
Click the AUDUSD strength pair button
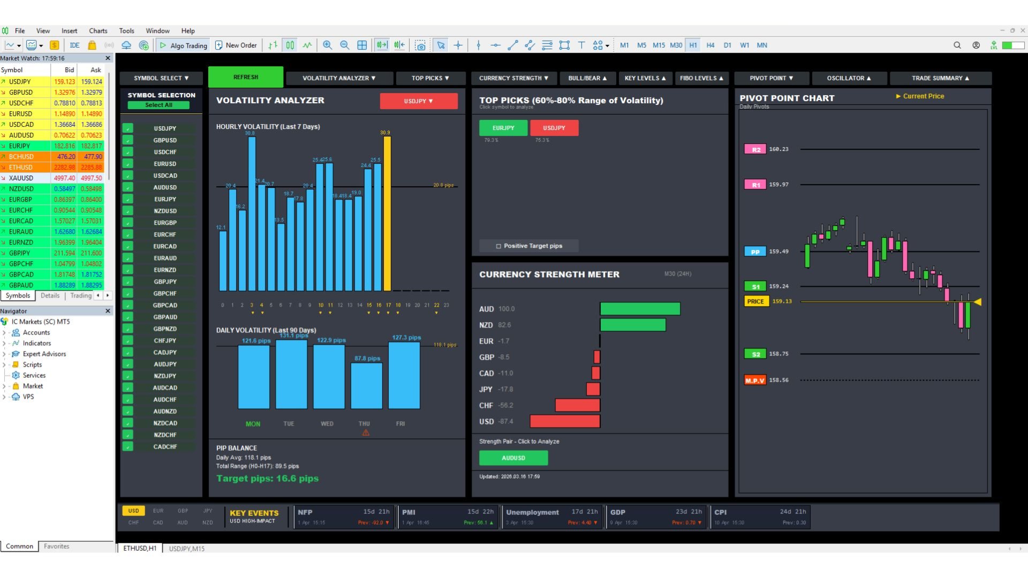[513, 458]
